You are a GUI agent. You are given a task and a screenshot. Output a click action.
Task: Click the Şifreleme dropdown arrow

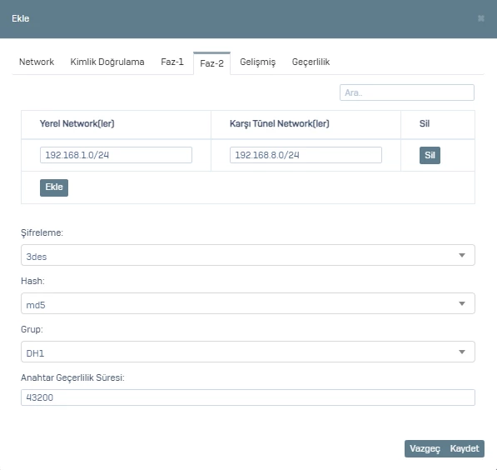[462, 255]
